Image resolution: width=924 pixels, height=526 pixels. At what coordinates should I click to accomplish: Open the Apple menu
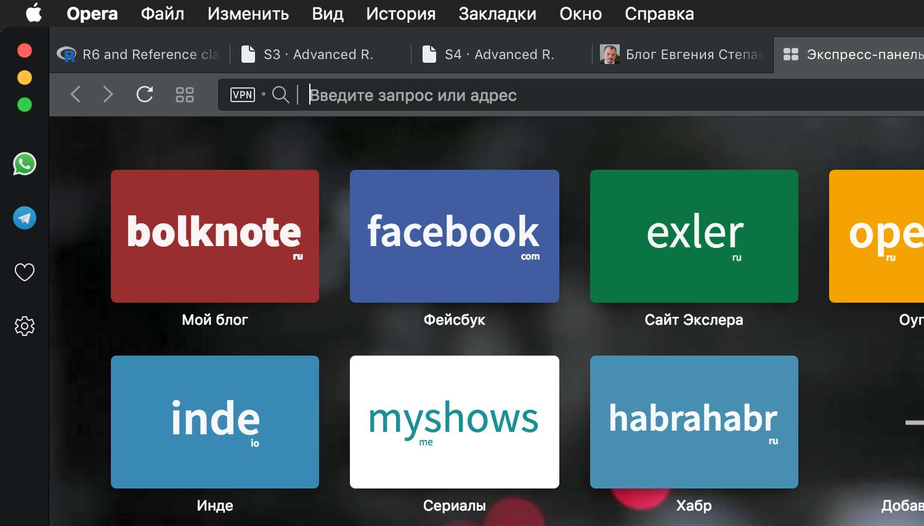[34, 13]
